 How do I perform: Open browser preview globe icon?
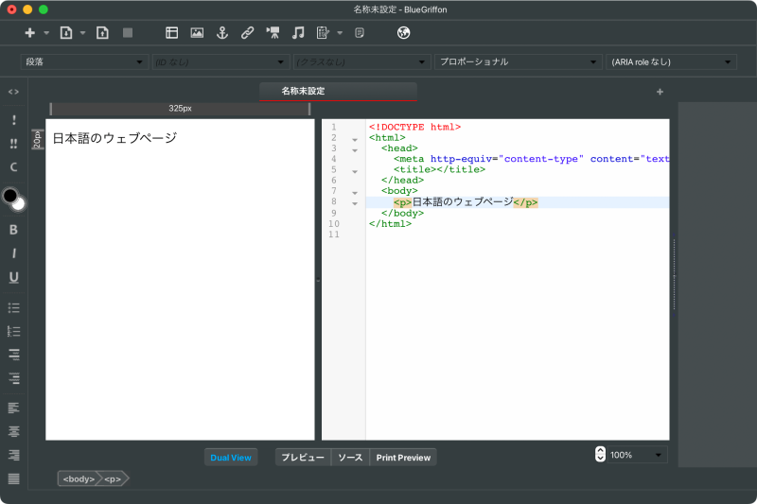pos(404,33)
